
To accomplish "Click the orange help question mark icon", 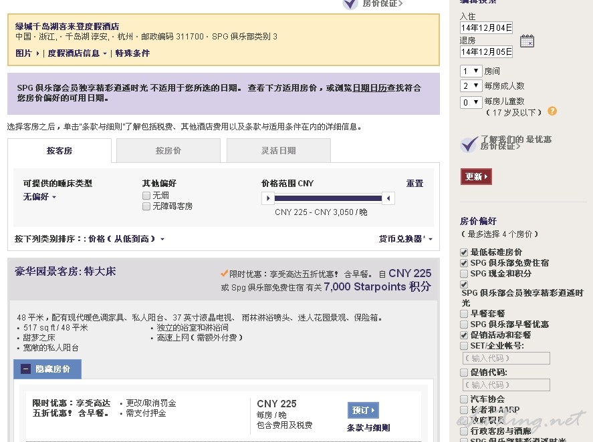I will pos(552,111).
